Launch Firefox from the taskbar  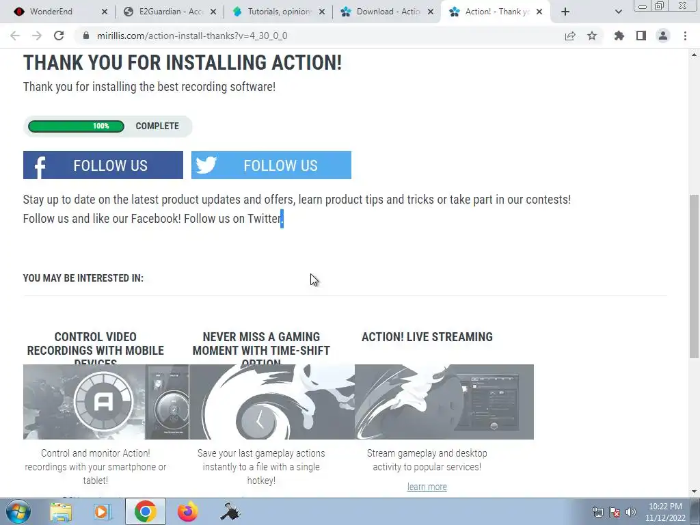pos(187,511)
